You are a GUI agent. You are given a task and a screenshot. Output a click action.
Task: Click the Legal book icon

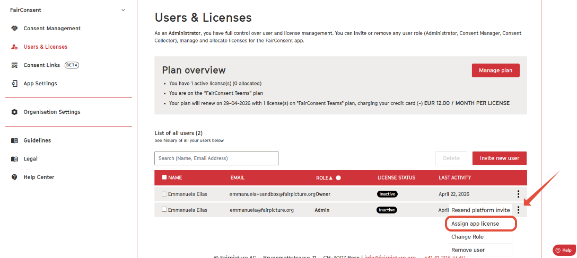click(x=14, y=159)
